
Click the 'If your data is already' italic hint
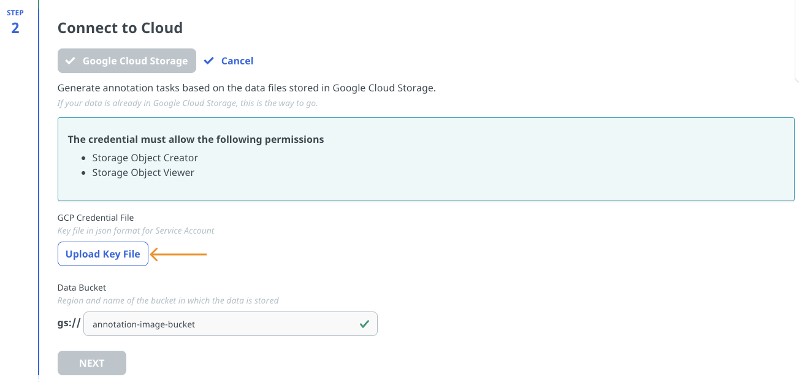(x=188, y=103)
